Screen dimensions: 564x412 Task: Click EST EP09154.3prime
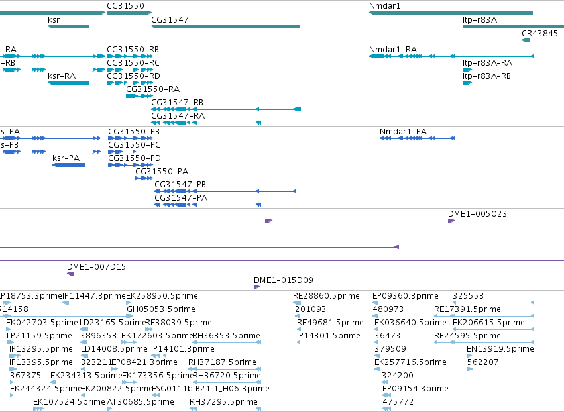coord(416,389)
